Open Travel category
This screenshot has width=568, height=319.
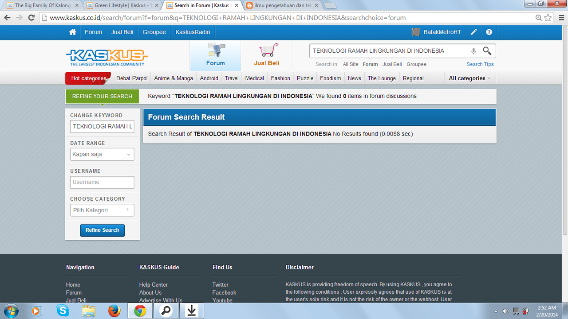point(232,78)
